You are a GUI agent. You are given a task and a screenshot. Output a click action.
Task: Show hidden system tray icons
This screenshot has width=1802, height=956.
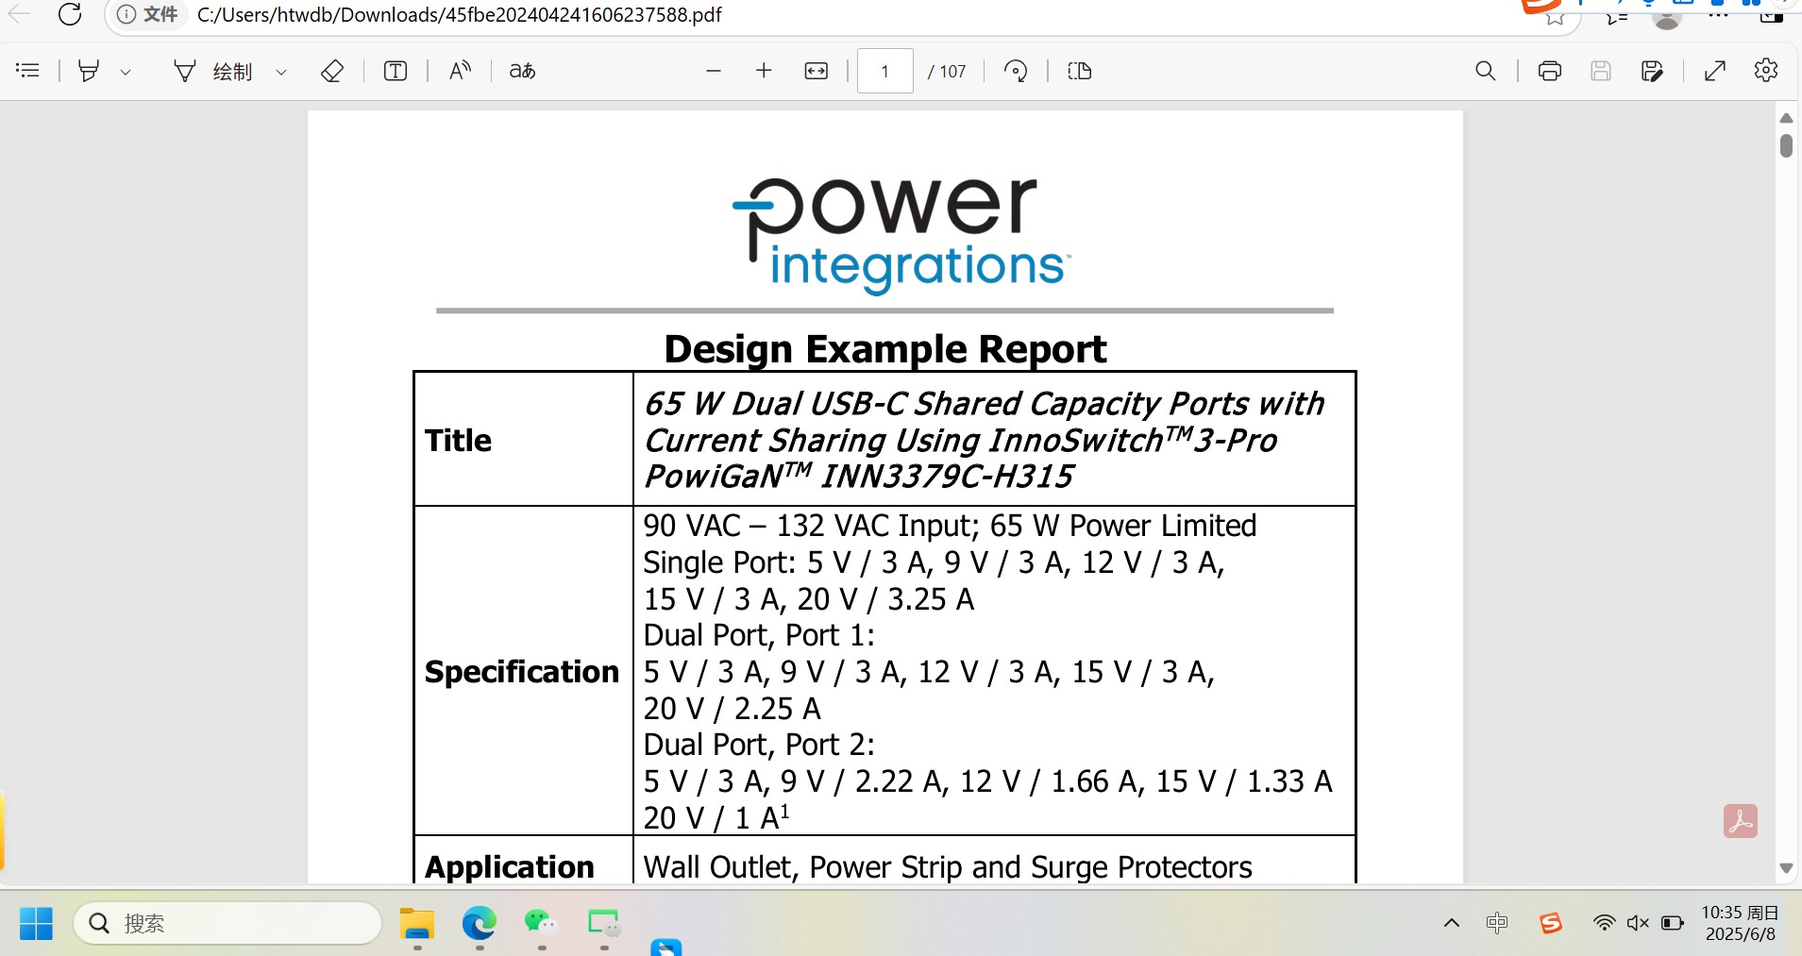click(1452, 923)
